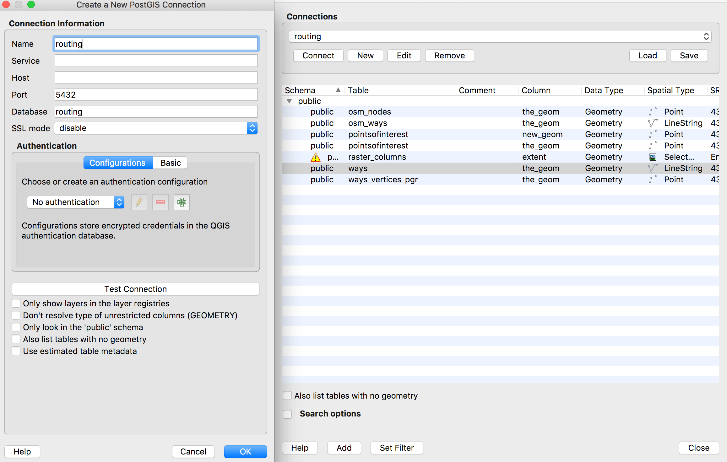Viewport: 727px width, 462px height.
Task: Click into the Host field
Action: click(156, 78)
